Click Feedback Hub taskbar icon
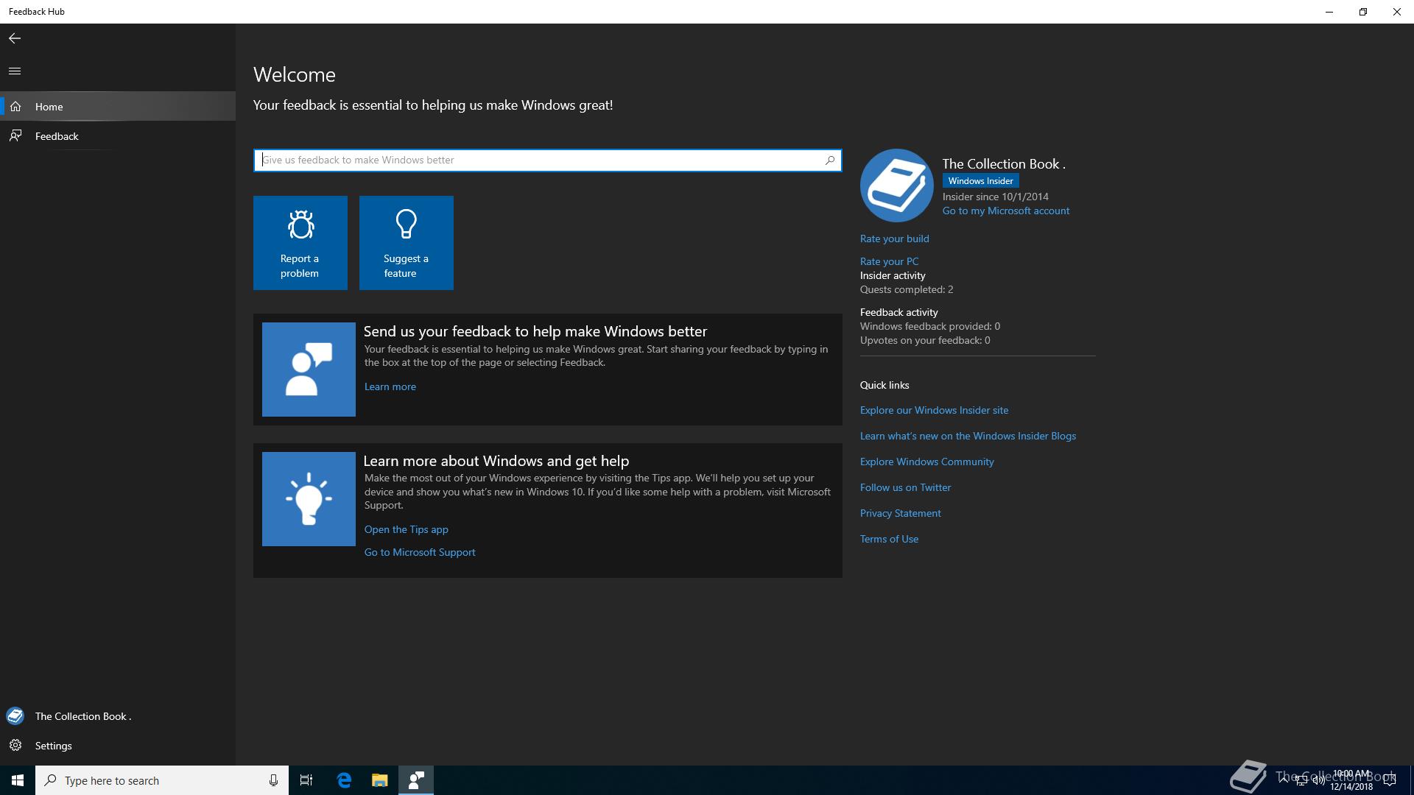 (x=416, y=780)
